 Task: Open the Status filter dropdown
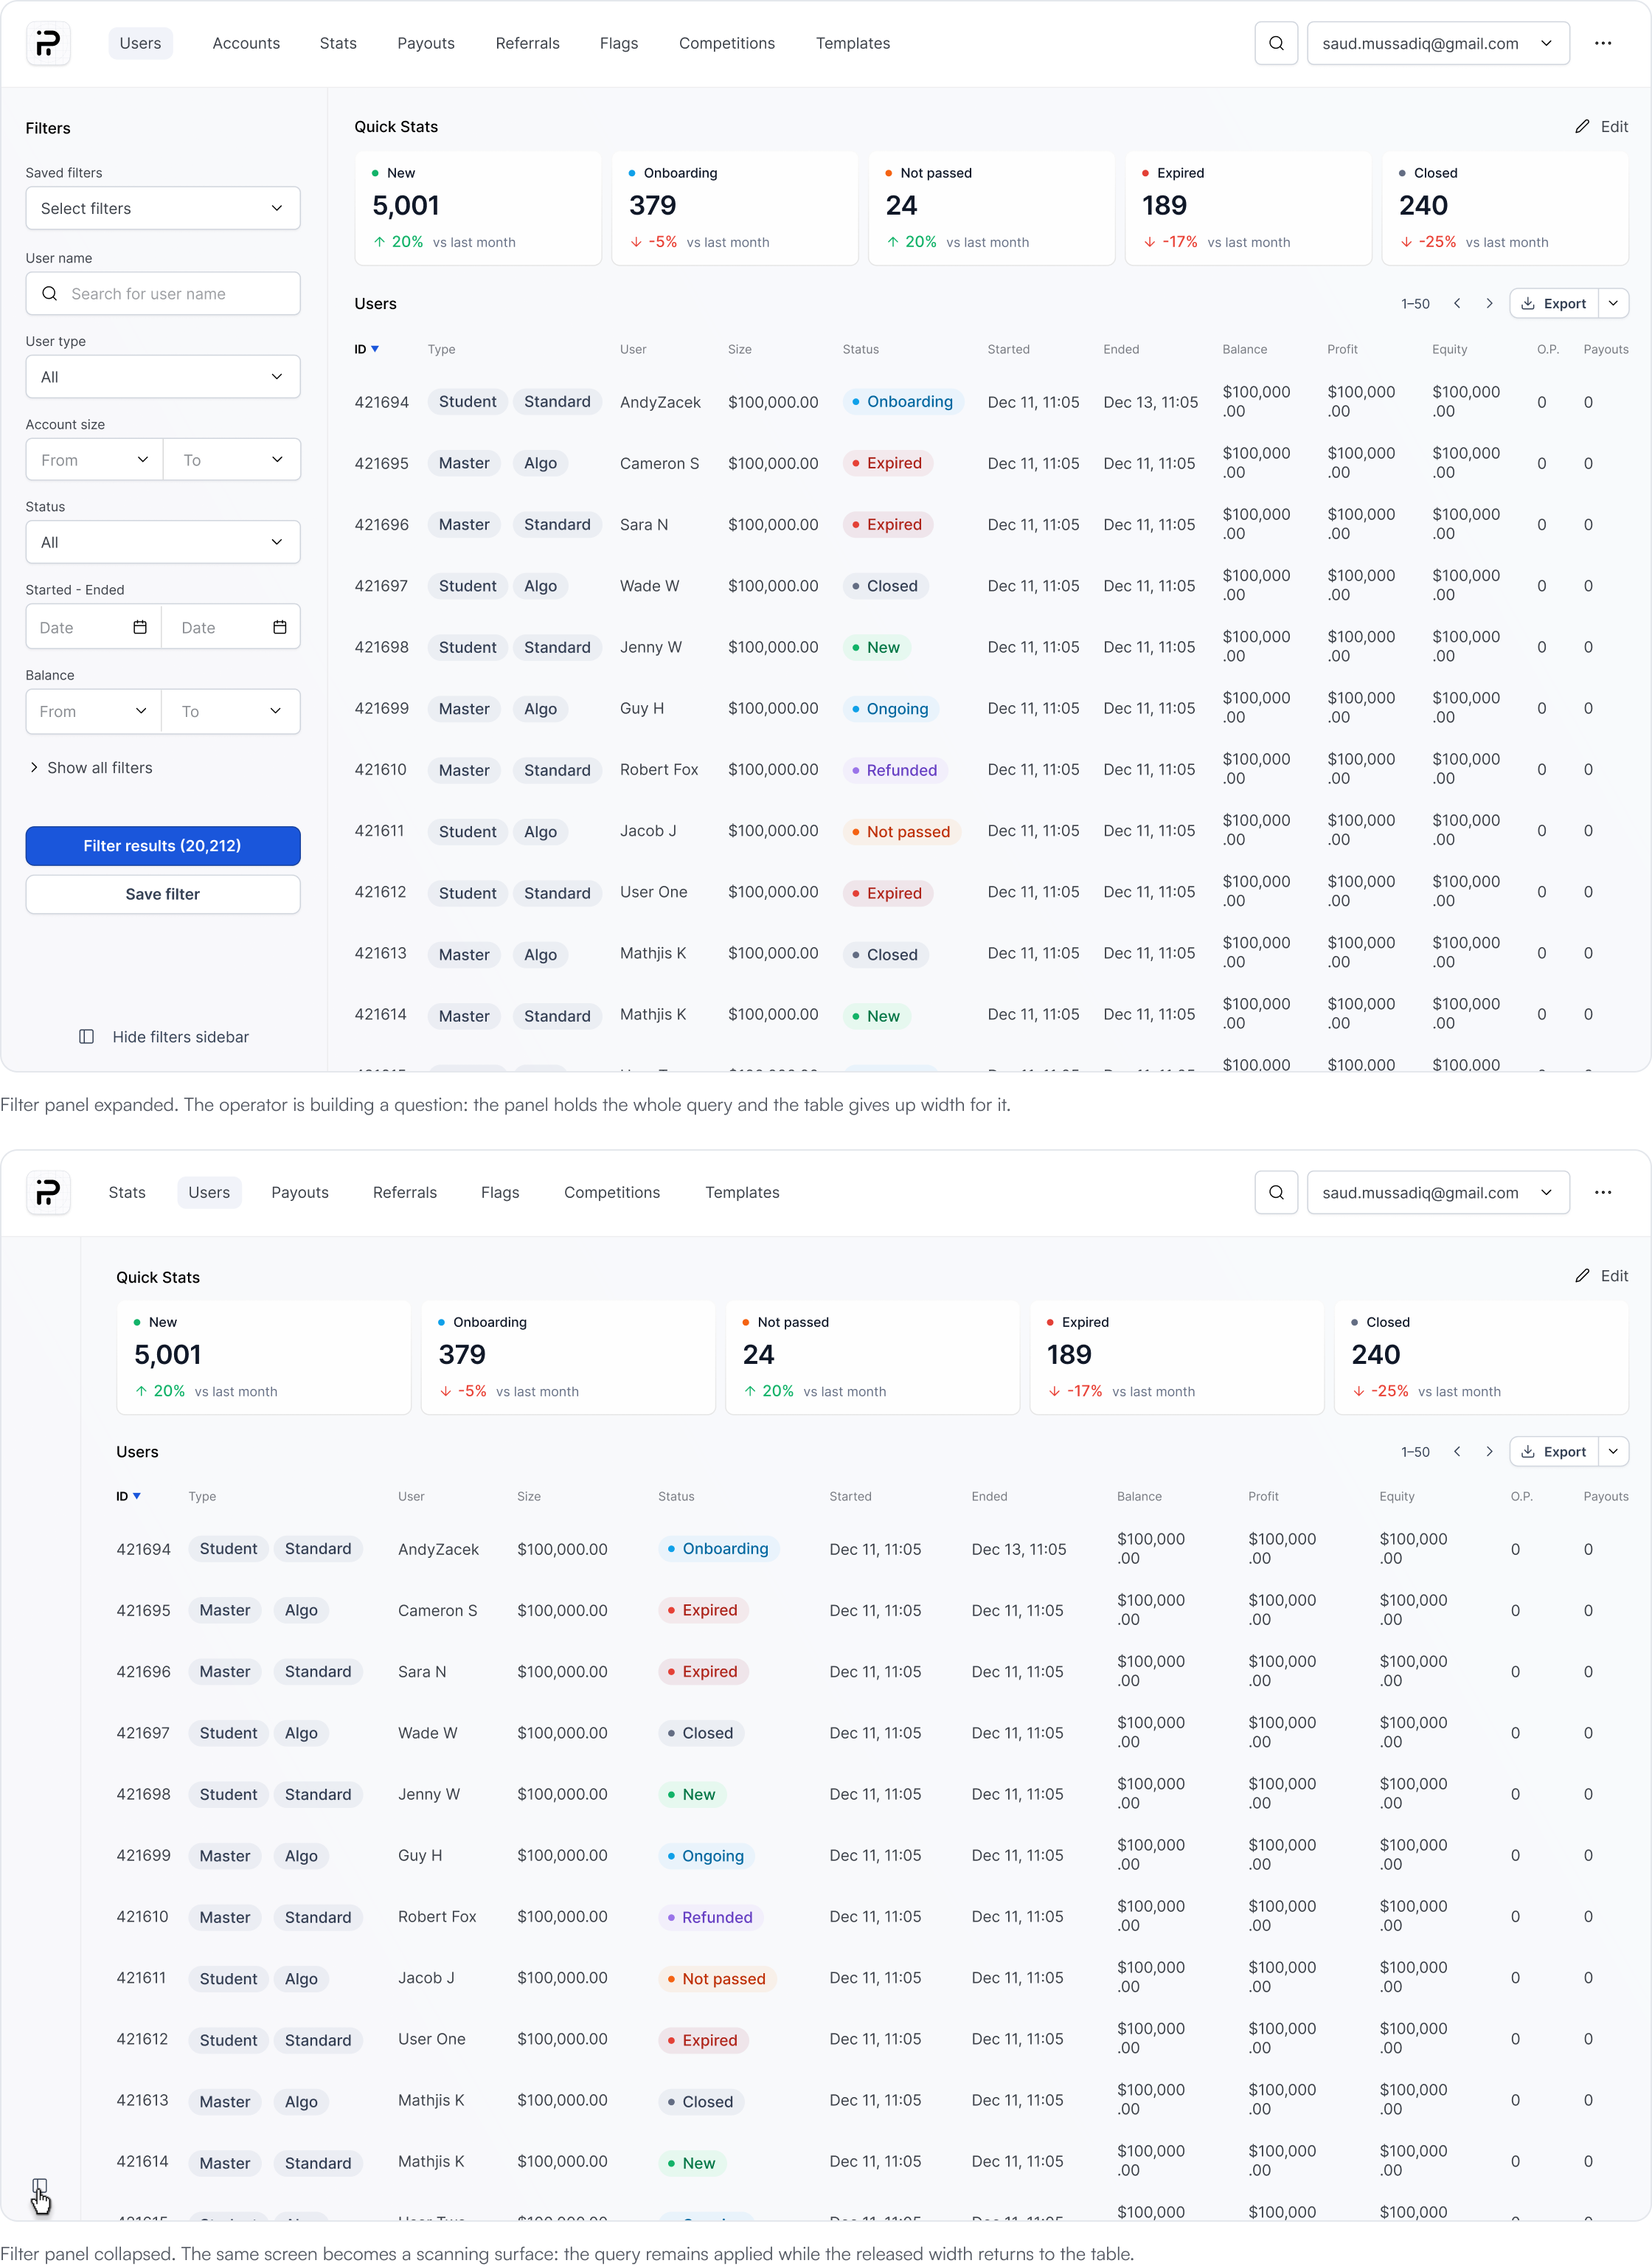click(x=163, y=542)
